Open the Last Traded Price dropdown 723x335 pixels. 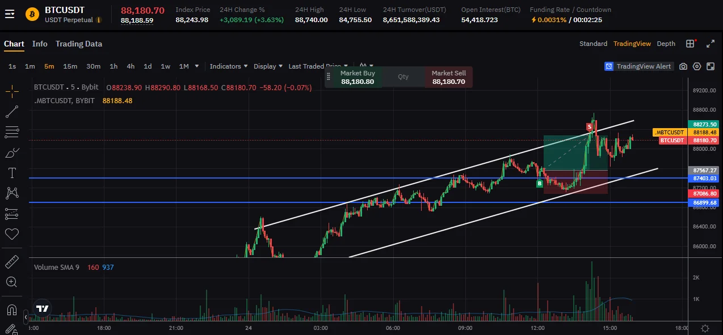click(x=318, y=66)
